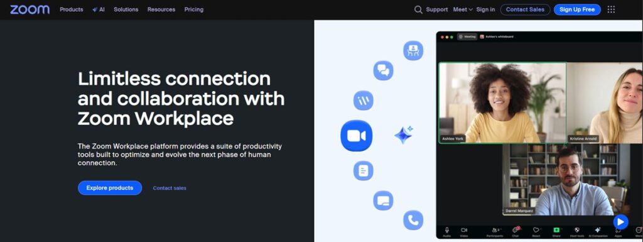Click the Docs document floating icon
This screenshot has height=242, width=643.
tap(364, 170)
